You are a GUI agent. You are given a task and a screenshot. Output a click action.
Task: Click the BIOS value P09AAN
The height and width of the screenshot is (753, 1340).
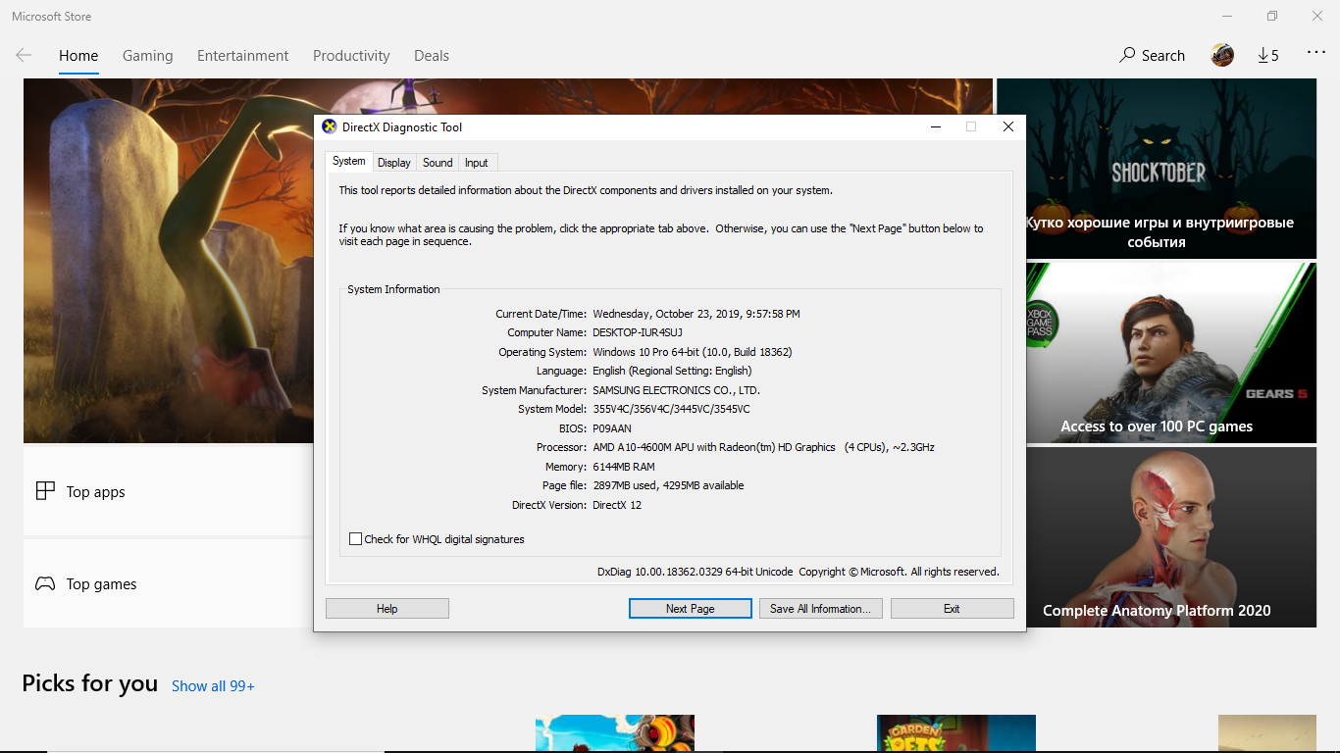coord(612,428)
